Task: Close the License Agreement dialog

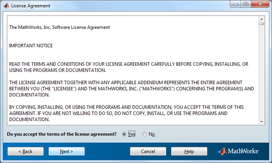Action: pyautogui.click(x=260, y=5)
